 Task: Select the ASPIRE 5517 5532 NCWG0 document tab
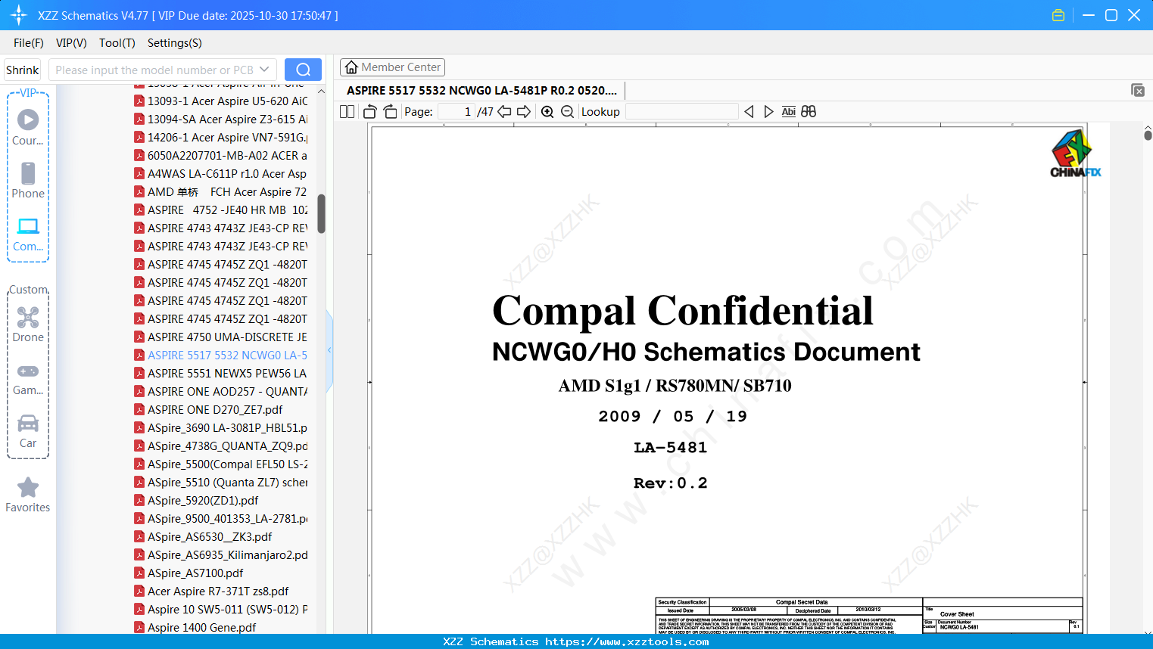pyautogui.click(x=481, y=90)
